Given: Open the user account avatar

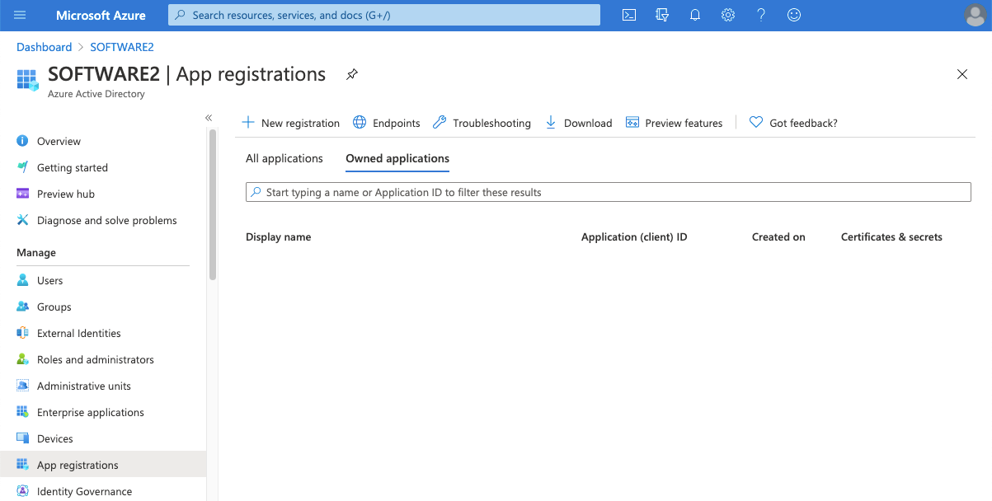Looking at the screenshot, I should pyautogui.click(x=975, y=15).
